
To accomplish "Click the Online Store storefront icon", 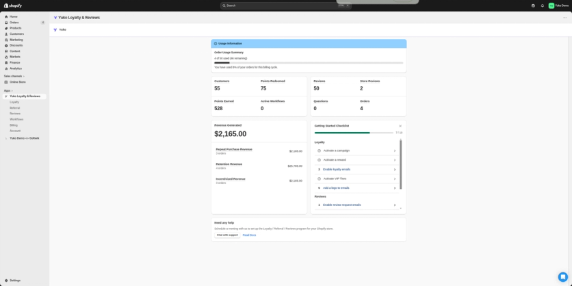I will click(6, 82).
